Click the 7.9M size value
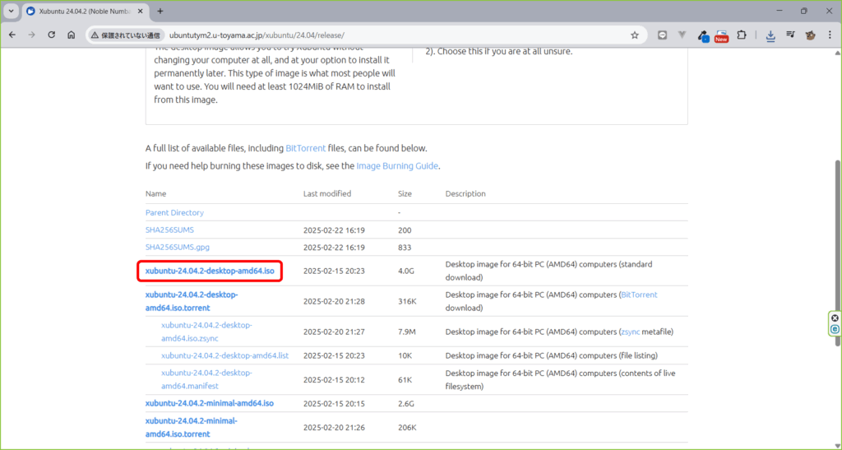 [x=406, y=332]
